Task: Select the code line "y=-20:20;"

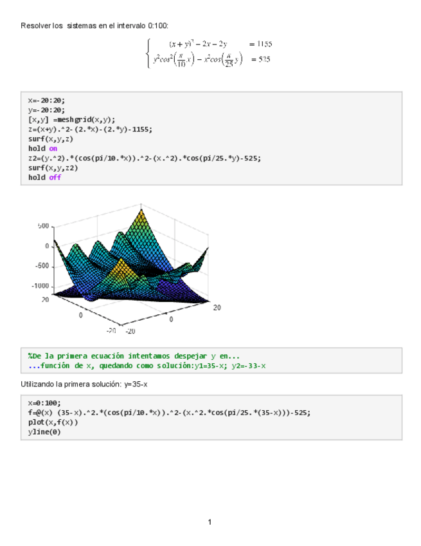Action: pyautogui.click(x=46, y=110)
